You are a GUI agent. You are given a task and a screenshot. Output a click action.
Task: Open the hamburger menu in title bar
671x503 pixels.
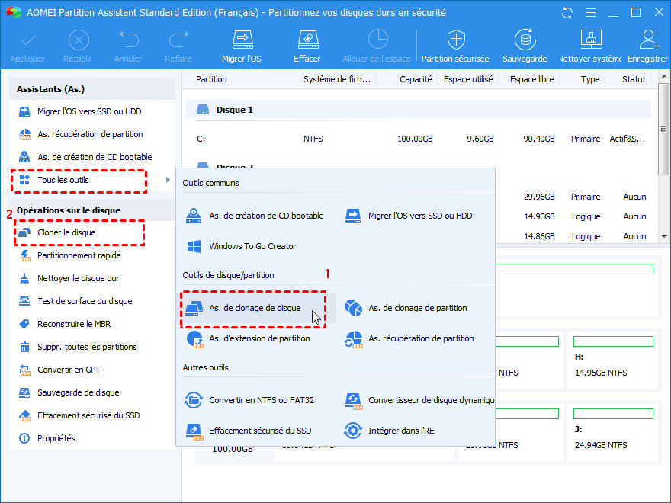pyautogui.click(x=590, y=13)
